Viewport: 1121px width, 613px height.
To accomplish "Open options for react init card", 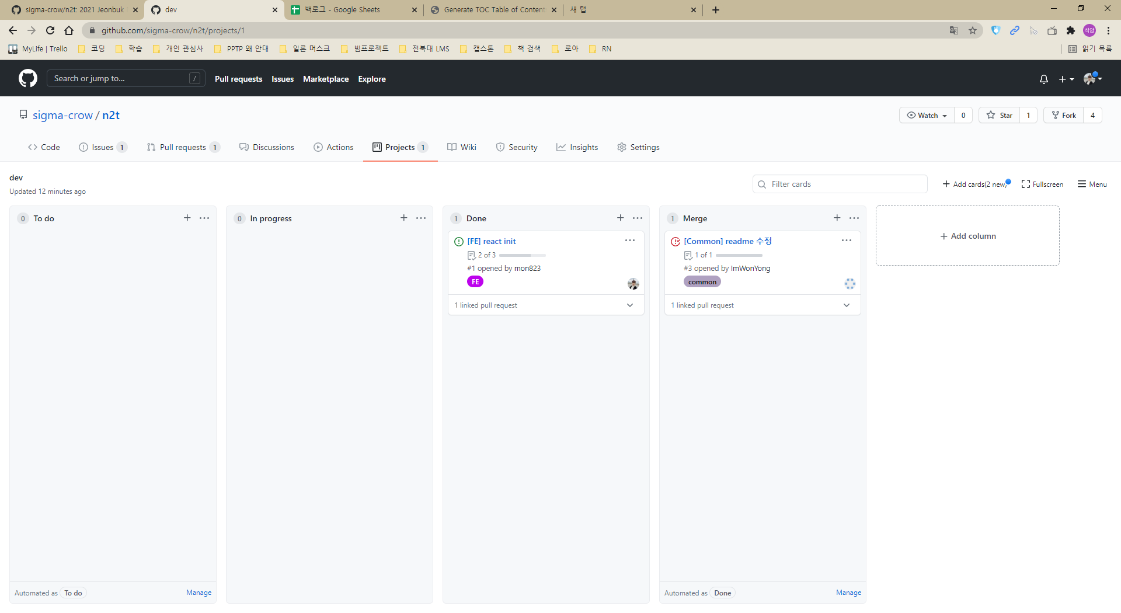I will 630,241.
